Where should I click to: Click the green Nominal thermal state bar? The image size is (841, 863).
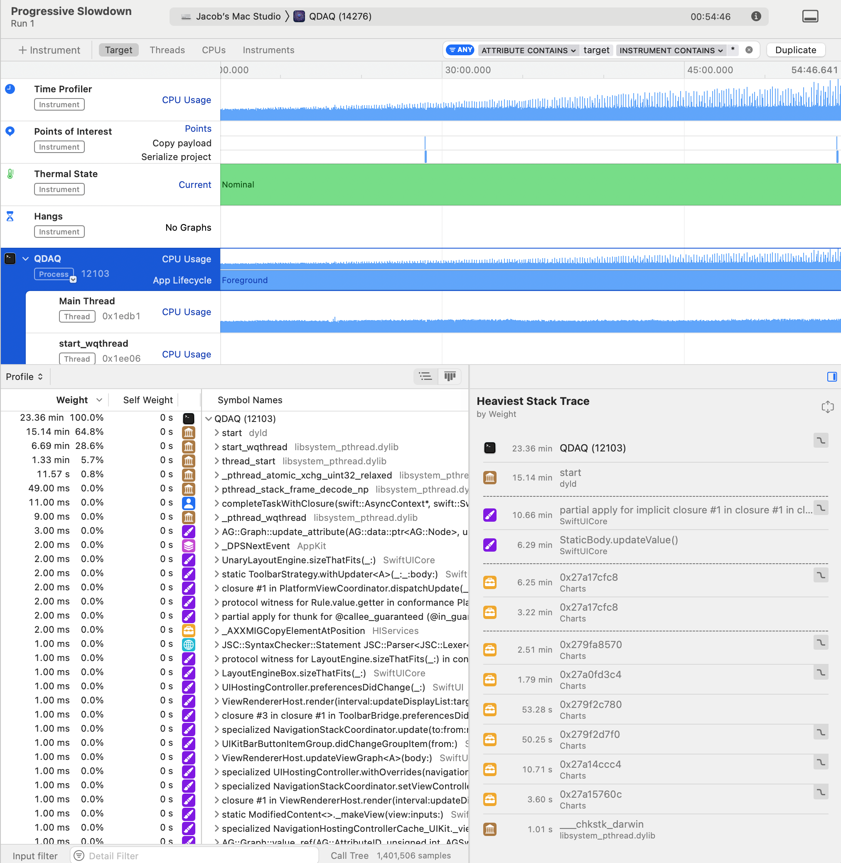coord(530,185)
